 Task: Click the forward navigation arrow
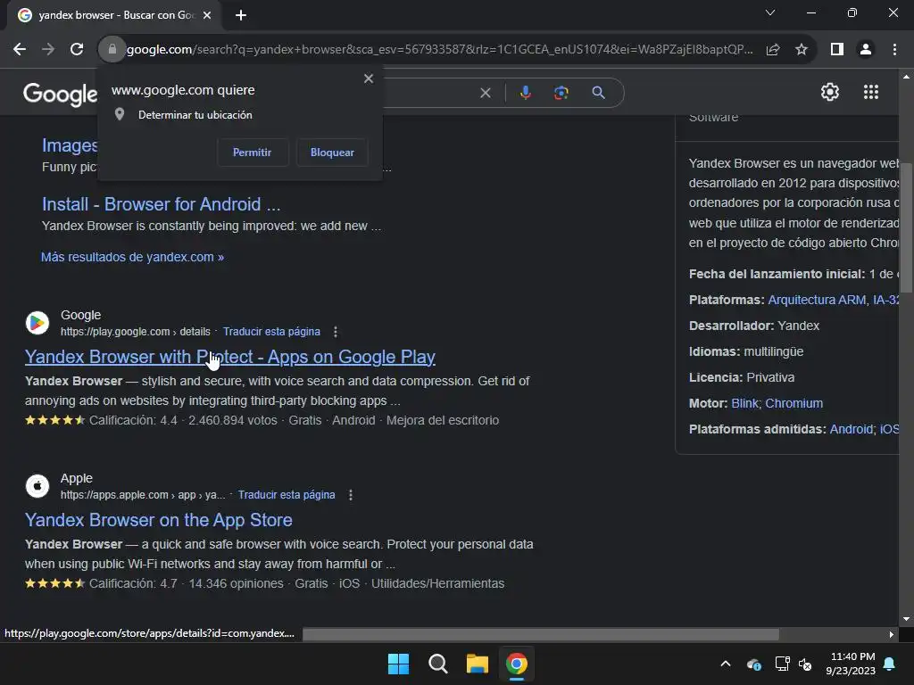[x=48, y=50]
